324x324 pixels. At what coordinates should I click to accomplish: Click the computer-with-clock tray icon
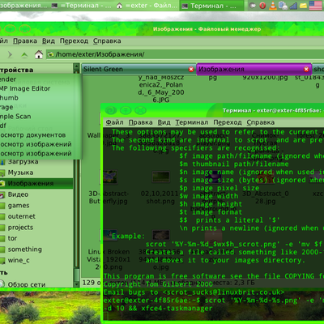point(283,6)
